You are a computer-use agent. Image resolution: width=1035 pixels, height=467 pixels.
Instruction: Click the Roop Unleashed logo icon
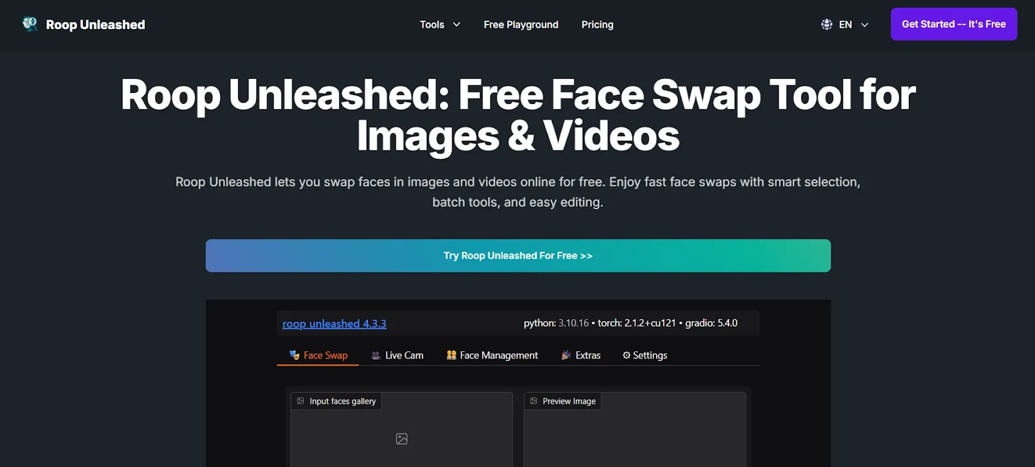[30, 24]
